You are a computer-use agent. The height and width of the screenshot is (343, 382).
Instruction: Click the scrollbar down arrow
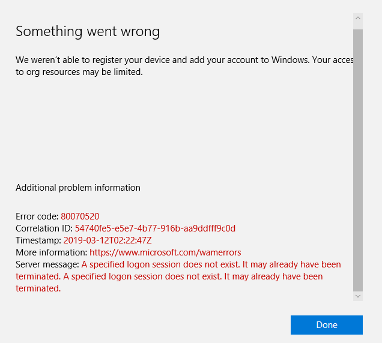click(x=358, y=296)
